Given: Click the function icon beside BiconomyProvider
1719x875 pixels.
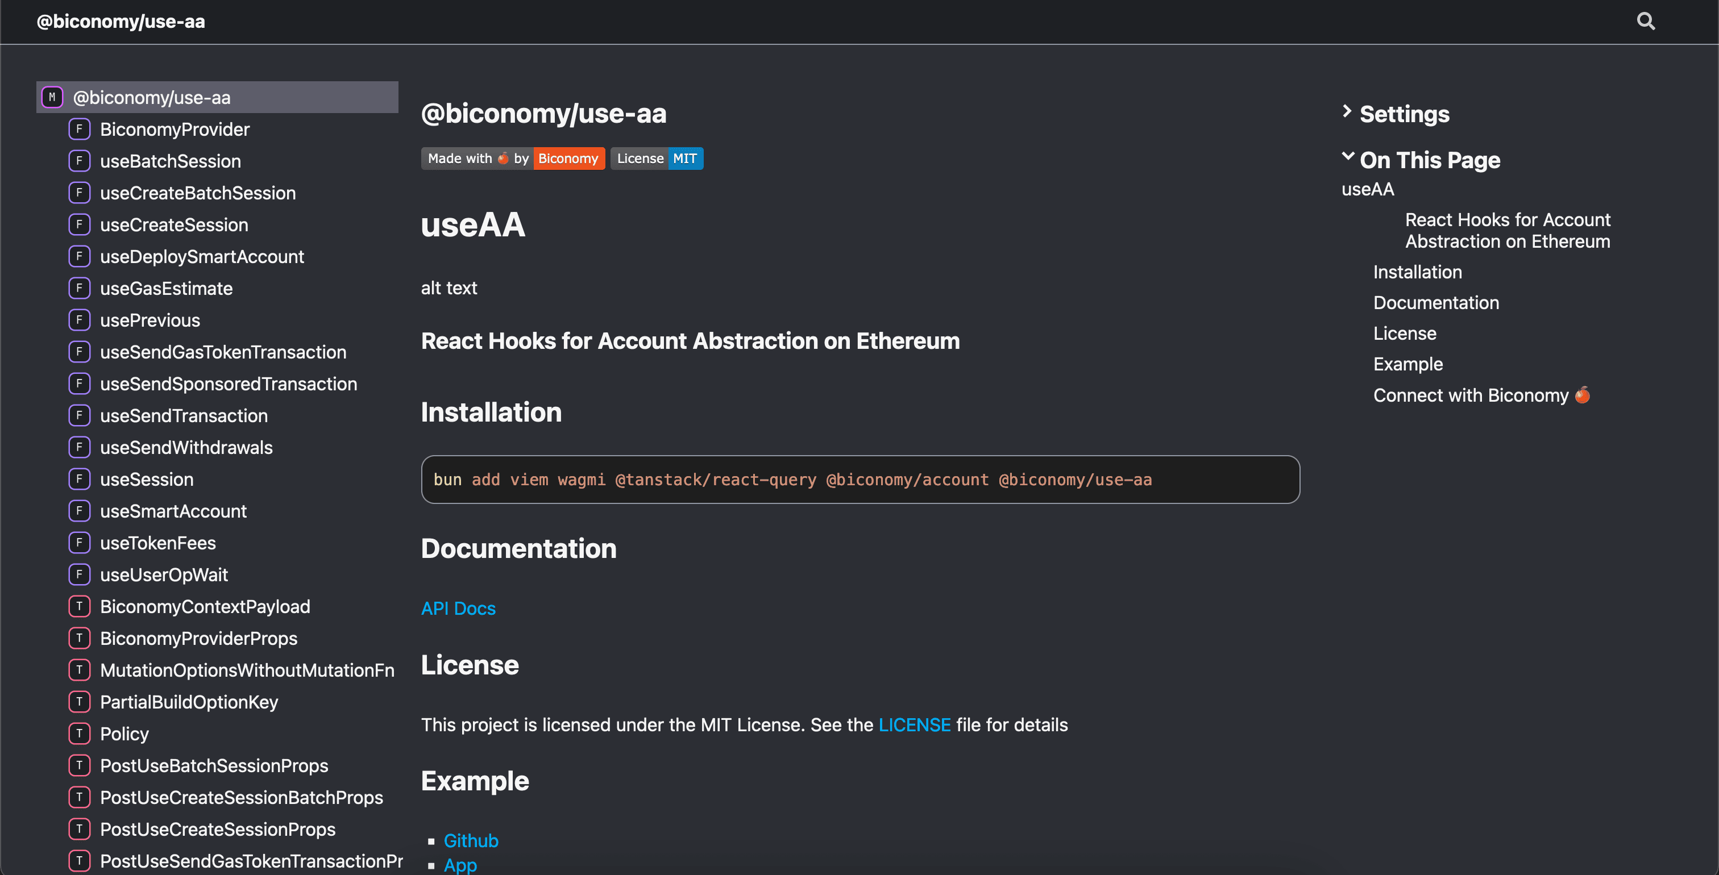Looking at the screenshot, I should point(80,129).
